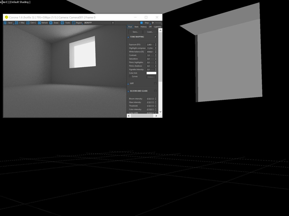
Task: Click the Refresh icon in Corona frame buffer
Action: 39,23
